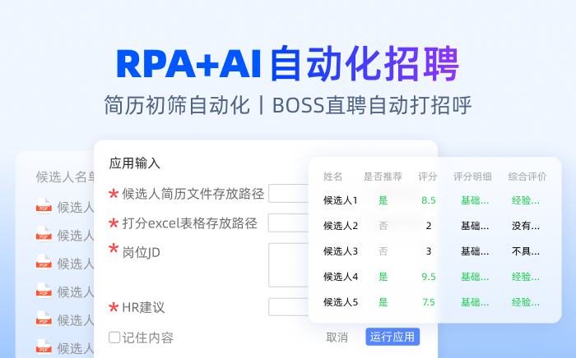Image resolution: width=576 pixels, height=358 pixels.
Task: Tick the 记住内容 checkbox
Action: pos(114,337)
